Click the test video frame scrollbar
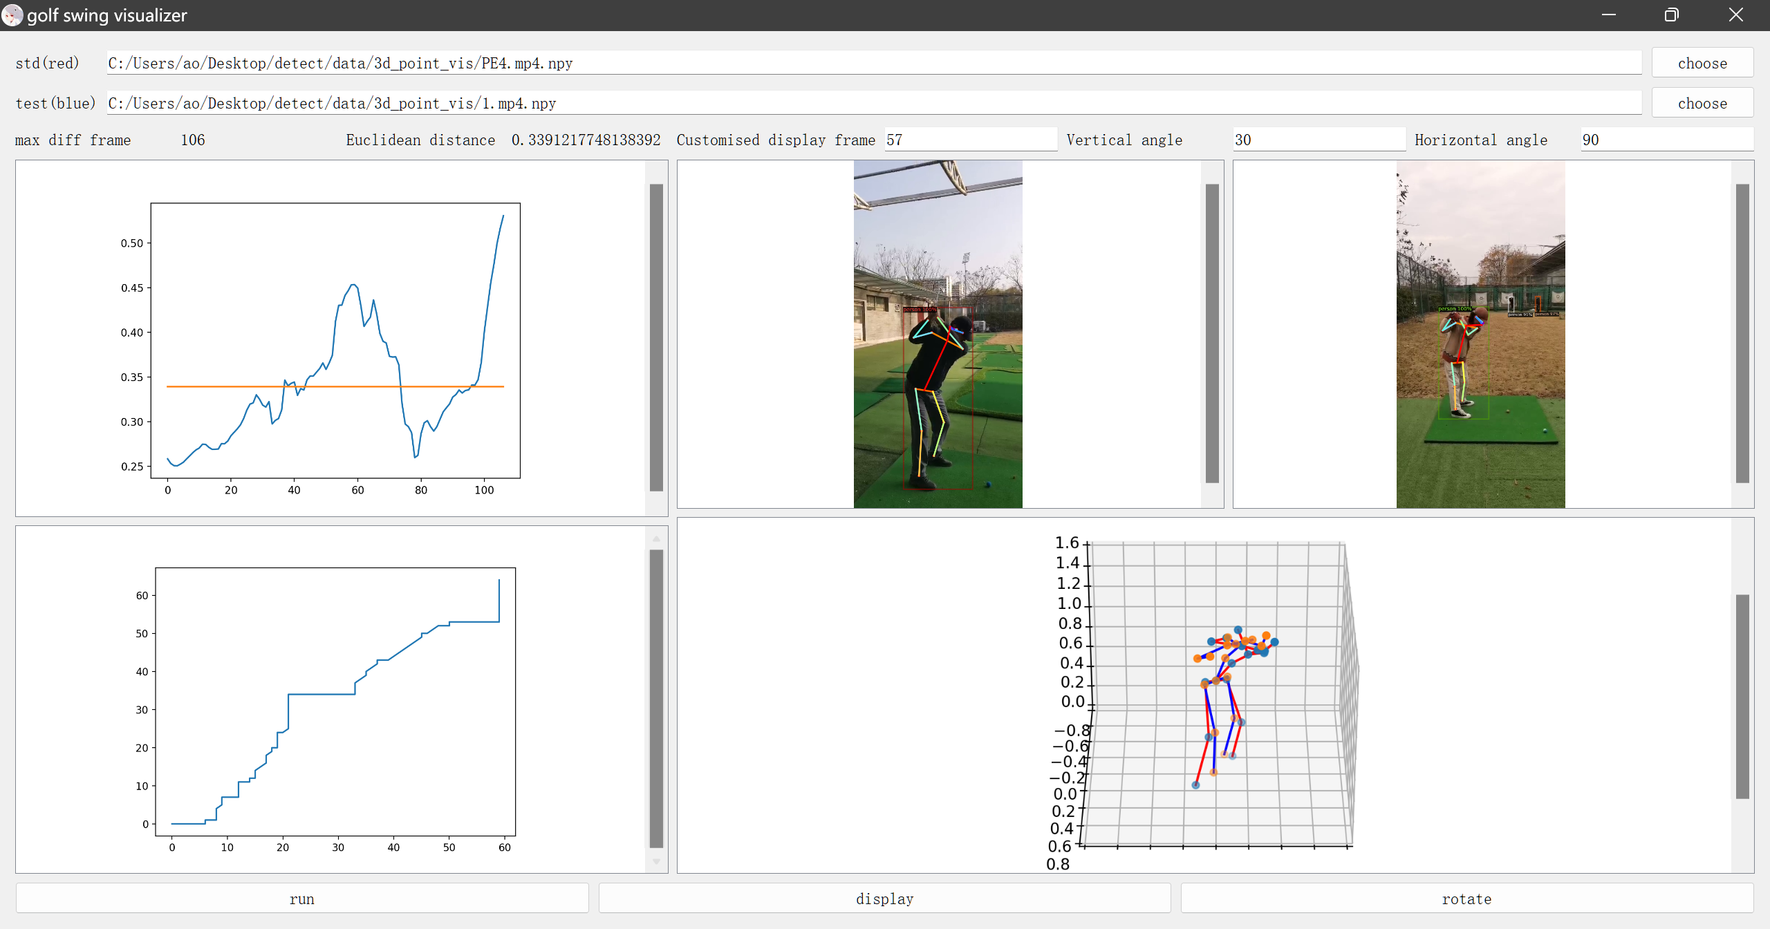Image resolution: width=1770 pixels, height=929 pixels. pyautogui.click(x=1742, y=333)
